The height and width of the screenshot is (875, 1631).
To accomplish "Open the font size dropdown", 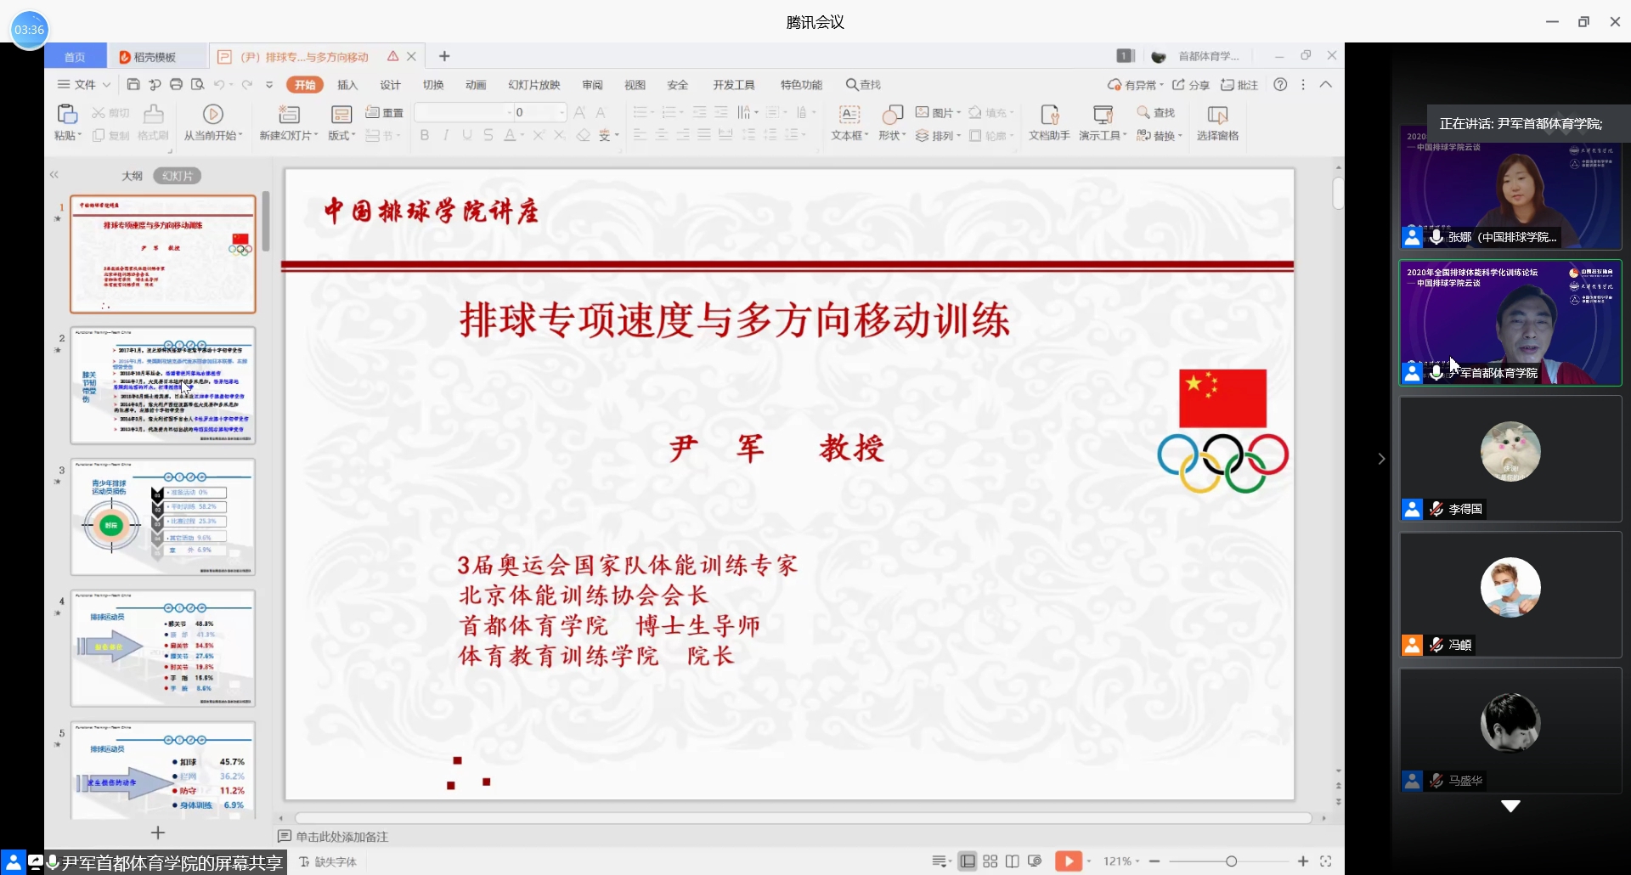I will click(x=562, y=112).
